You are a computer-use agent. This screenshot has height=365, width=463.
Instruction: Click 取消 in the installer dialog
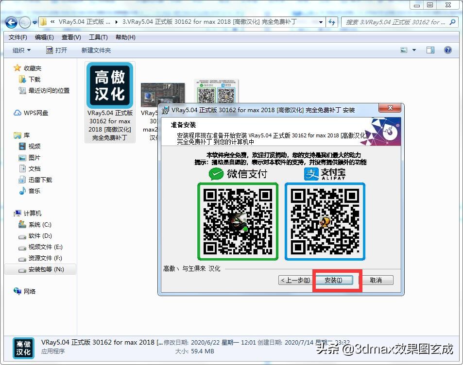click(376, 280)
